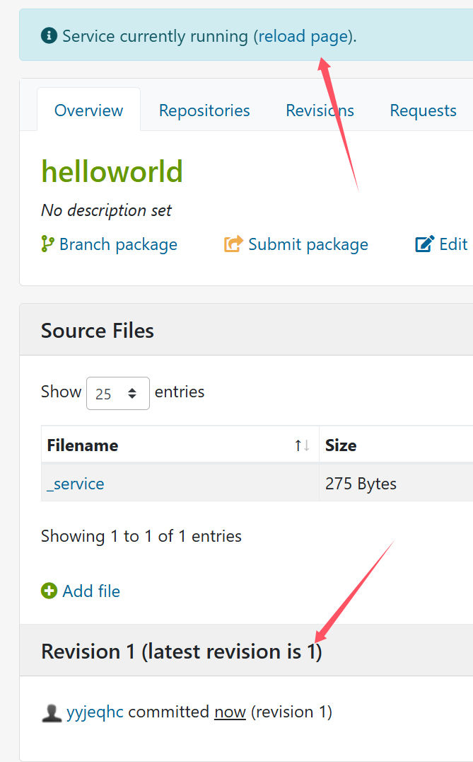This screenshot has height=762, width=473.
Task: Switch to the Overview tab
Action: coord(88,110)
